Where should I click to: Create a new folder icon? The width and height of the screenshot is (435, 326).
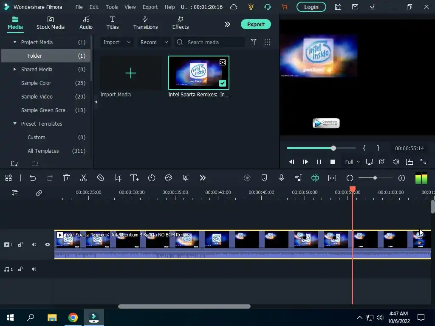coord(14,163)
